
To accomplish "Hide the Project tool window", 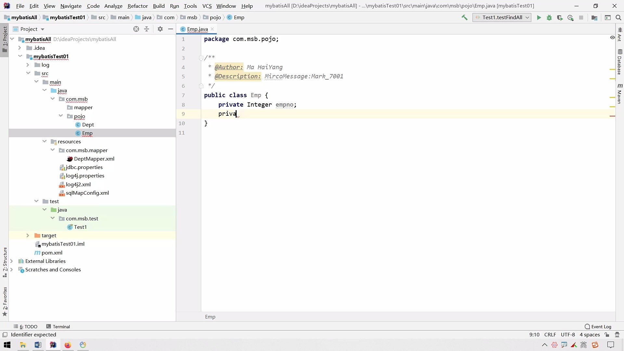I will pyautogui.click(x=171, y=29).
